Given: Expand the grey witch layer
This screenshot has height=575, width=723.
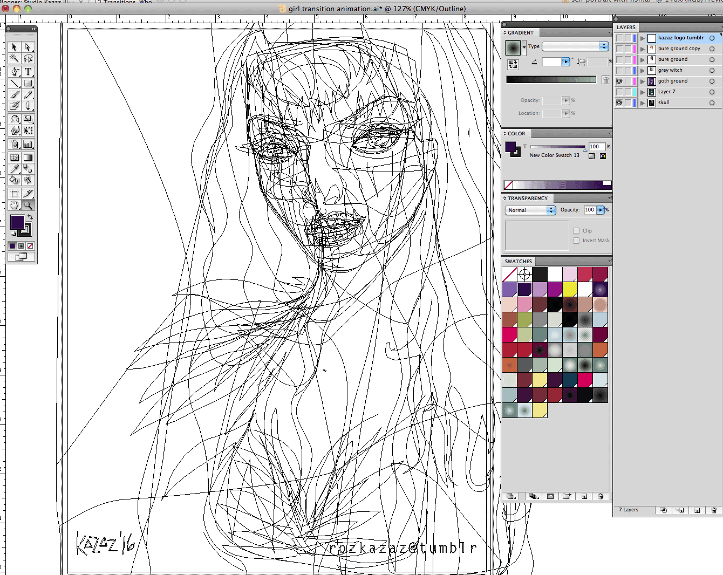Looking at the screenshot, I should click(x=643, y=71).
